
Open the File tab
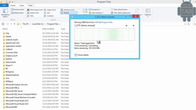4,5
